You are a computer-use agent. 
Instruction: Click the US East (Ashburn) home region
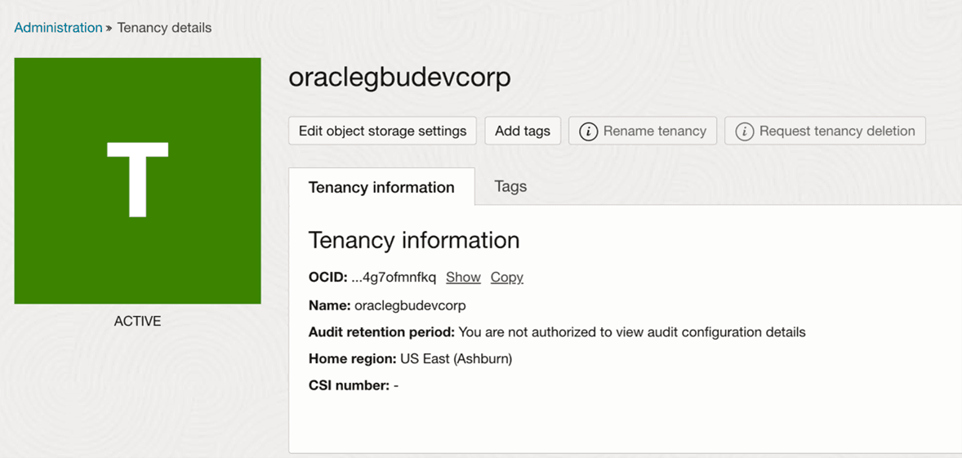pos(456,358)
